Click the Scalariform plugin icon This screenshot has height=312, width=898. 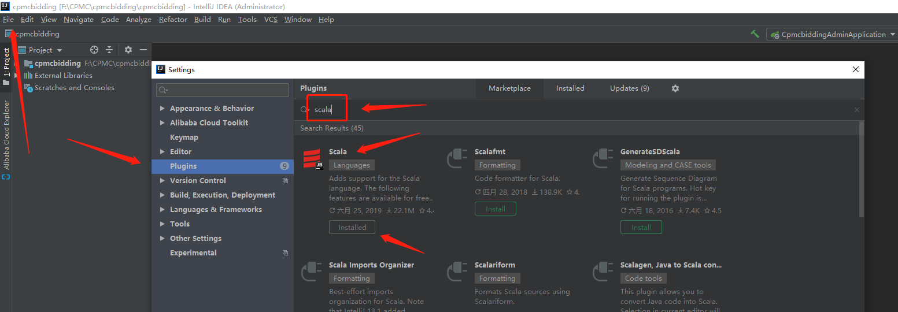[x=457, y=271]
